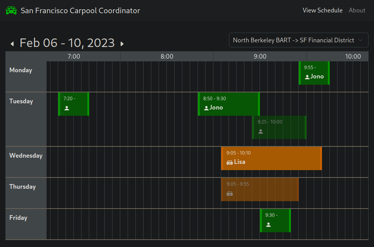Click the car icon next to Lisa
Screen dimensions: 374x247
click(x=230, y=162)
